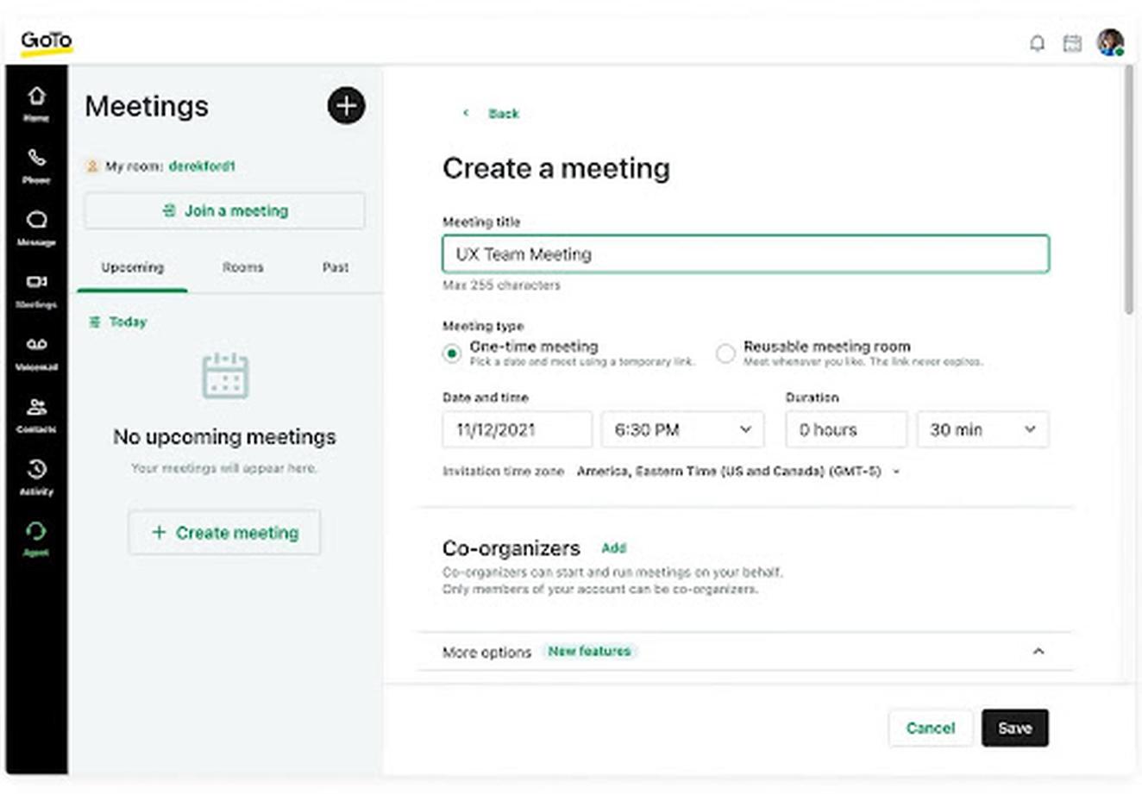Open the 6:30 PM time dropdown
This screenshot has height=794, width=1142.
tap(682, 429)
